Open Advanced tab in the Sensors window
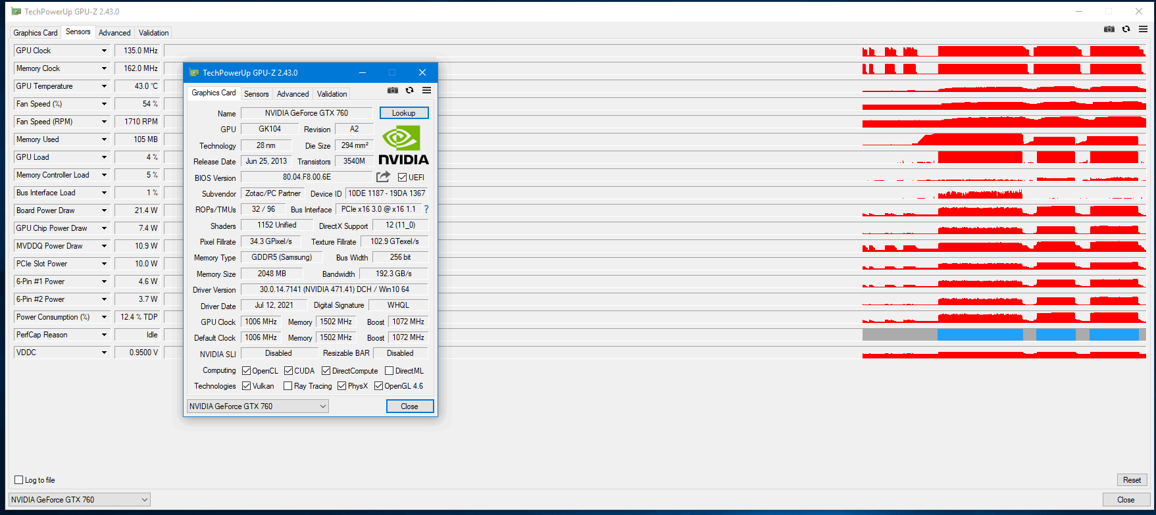Screen dimensions: 1156x515 (x=114, y=33)
